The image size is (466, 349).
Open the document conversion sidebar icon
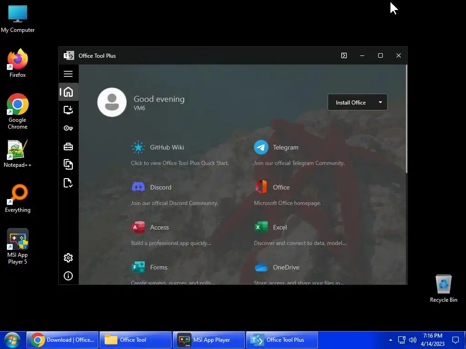coord(68,165)
